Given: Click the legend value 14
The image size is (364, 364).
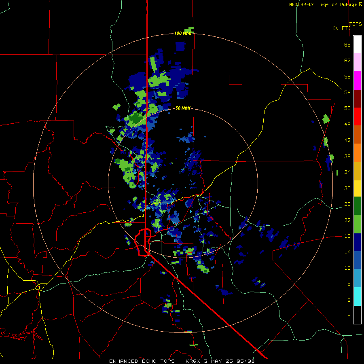Looking at the screenshot, I should click(347, 252).
